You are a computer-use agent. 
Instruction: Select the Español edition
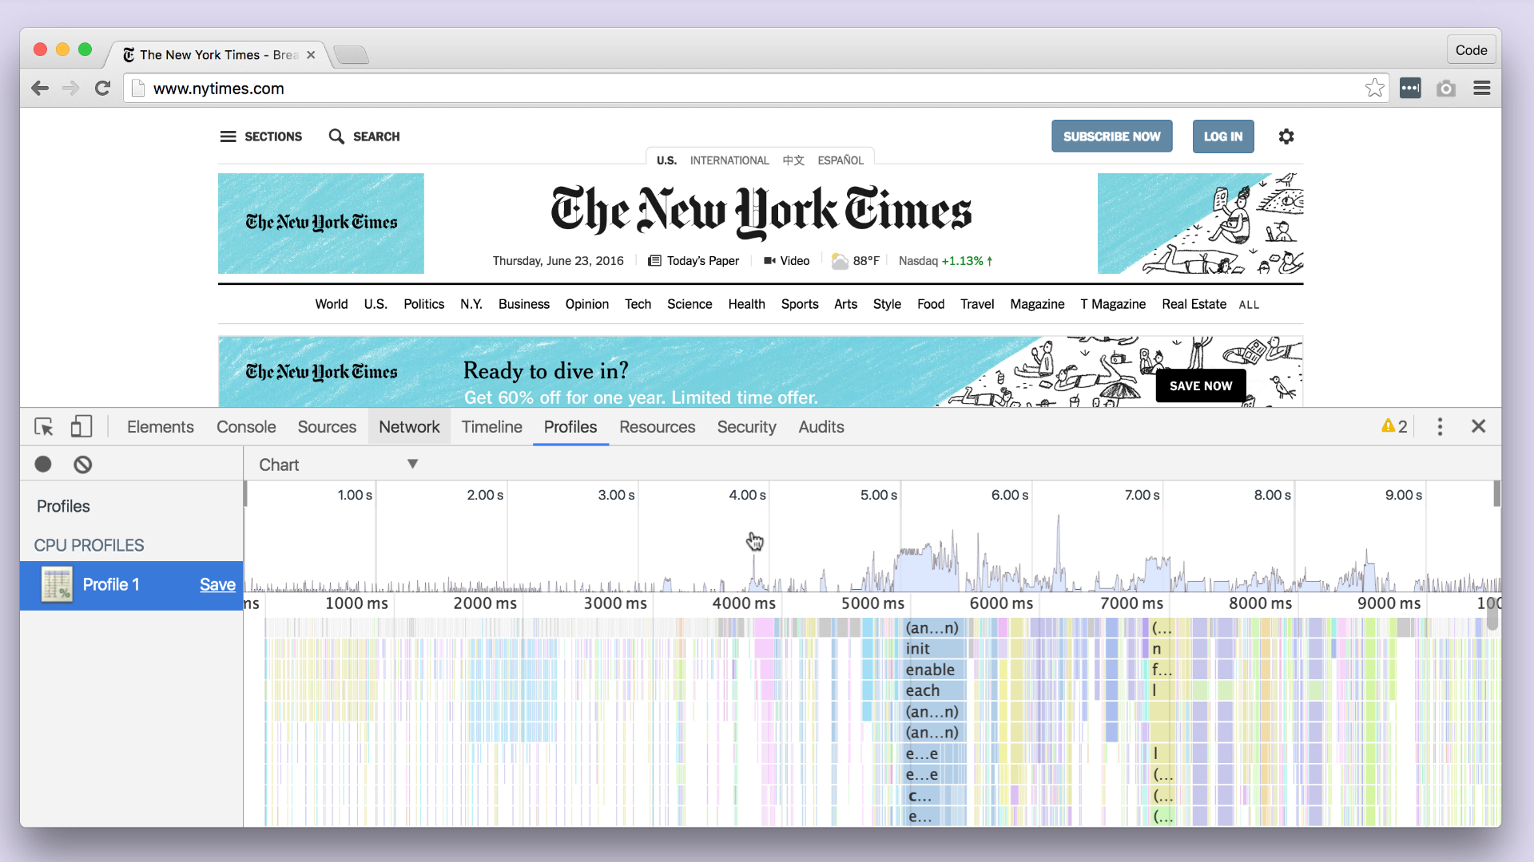tap(841, 160)
